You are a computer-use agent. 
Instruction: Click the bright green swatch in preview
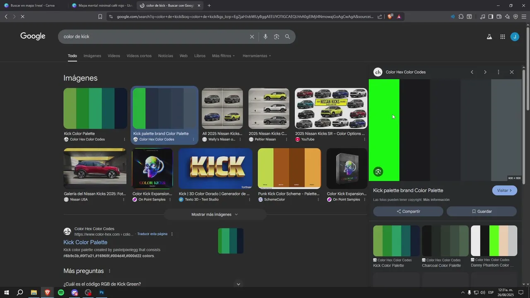tap(384, 130)
